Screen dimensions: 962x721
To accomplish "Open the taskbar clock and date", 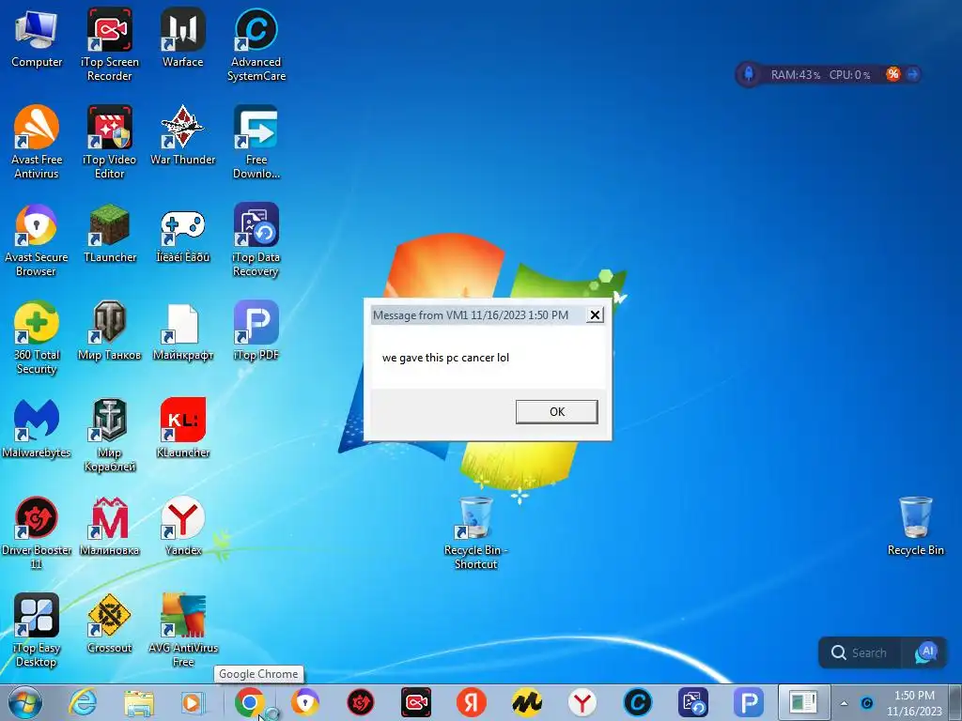I will (x=914, y=703).
